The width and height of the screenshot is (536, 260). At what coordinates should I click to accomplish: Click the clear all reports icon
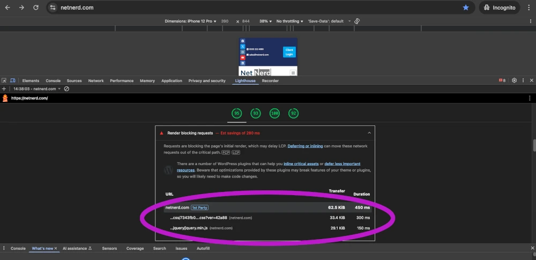[x=66, y=88]
